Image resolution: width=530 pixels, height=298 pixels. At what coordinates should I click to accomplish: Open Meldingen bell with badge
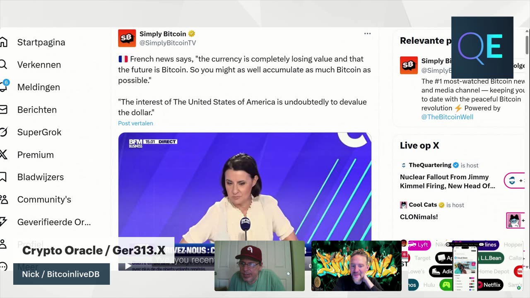4,86
